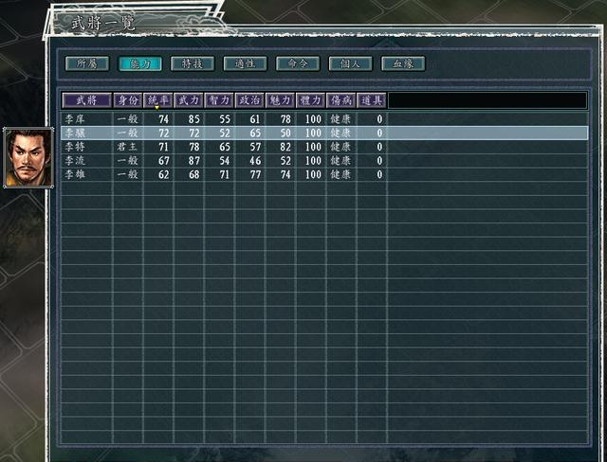The width and height of the screenshot is (607, 462).
Task: Click 魅力 value 50 for 李驤
Action: click(285, 133)
